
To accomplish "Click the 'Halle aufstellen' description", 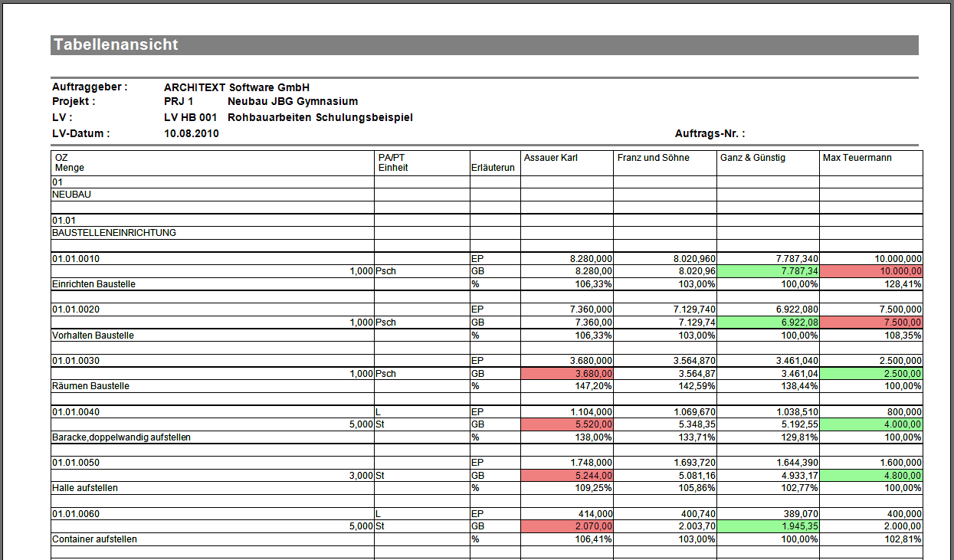I will (x=85, y=488).
